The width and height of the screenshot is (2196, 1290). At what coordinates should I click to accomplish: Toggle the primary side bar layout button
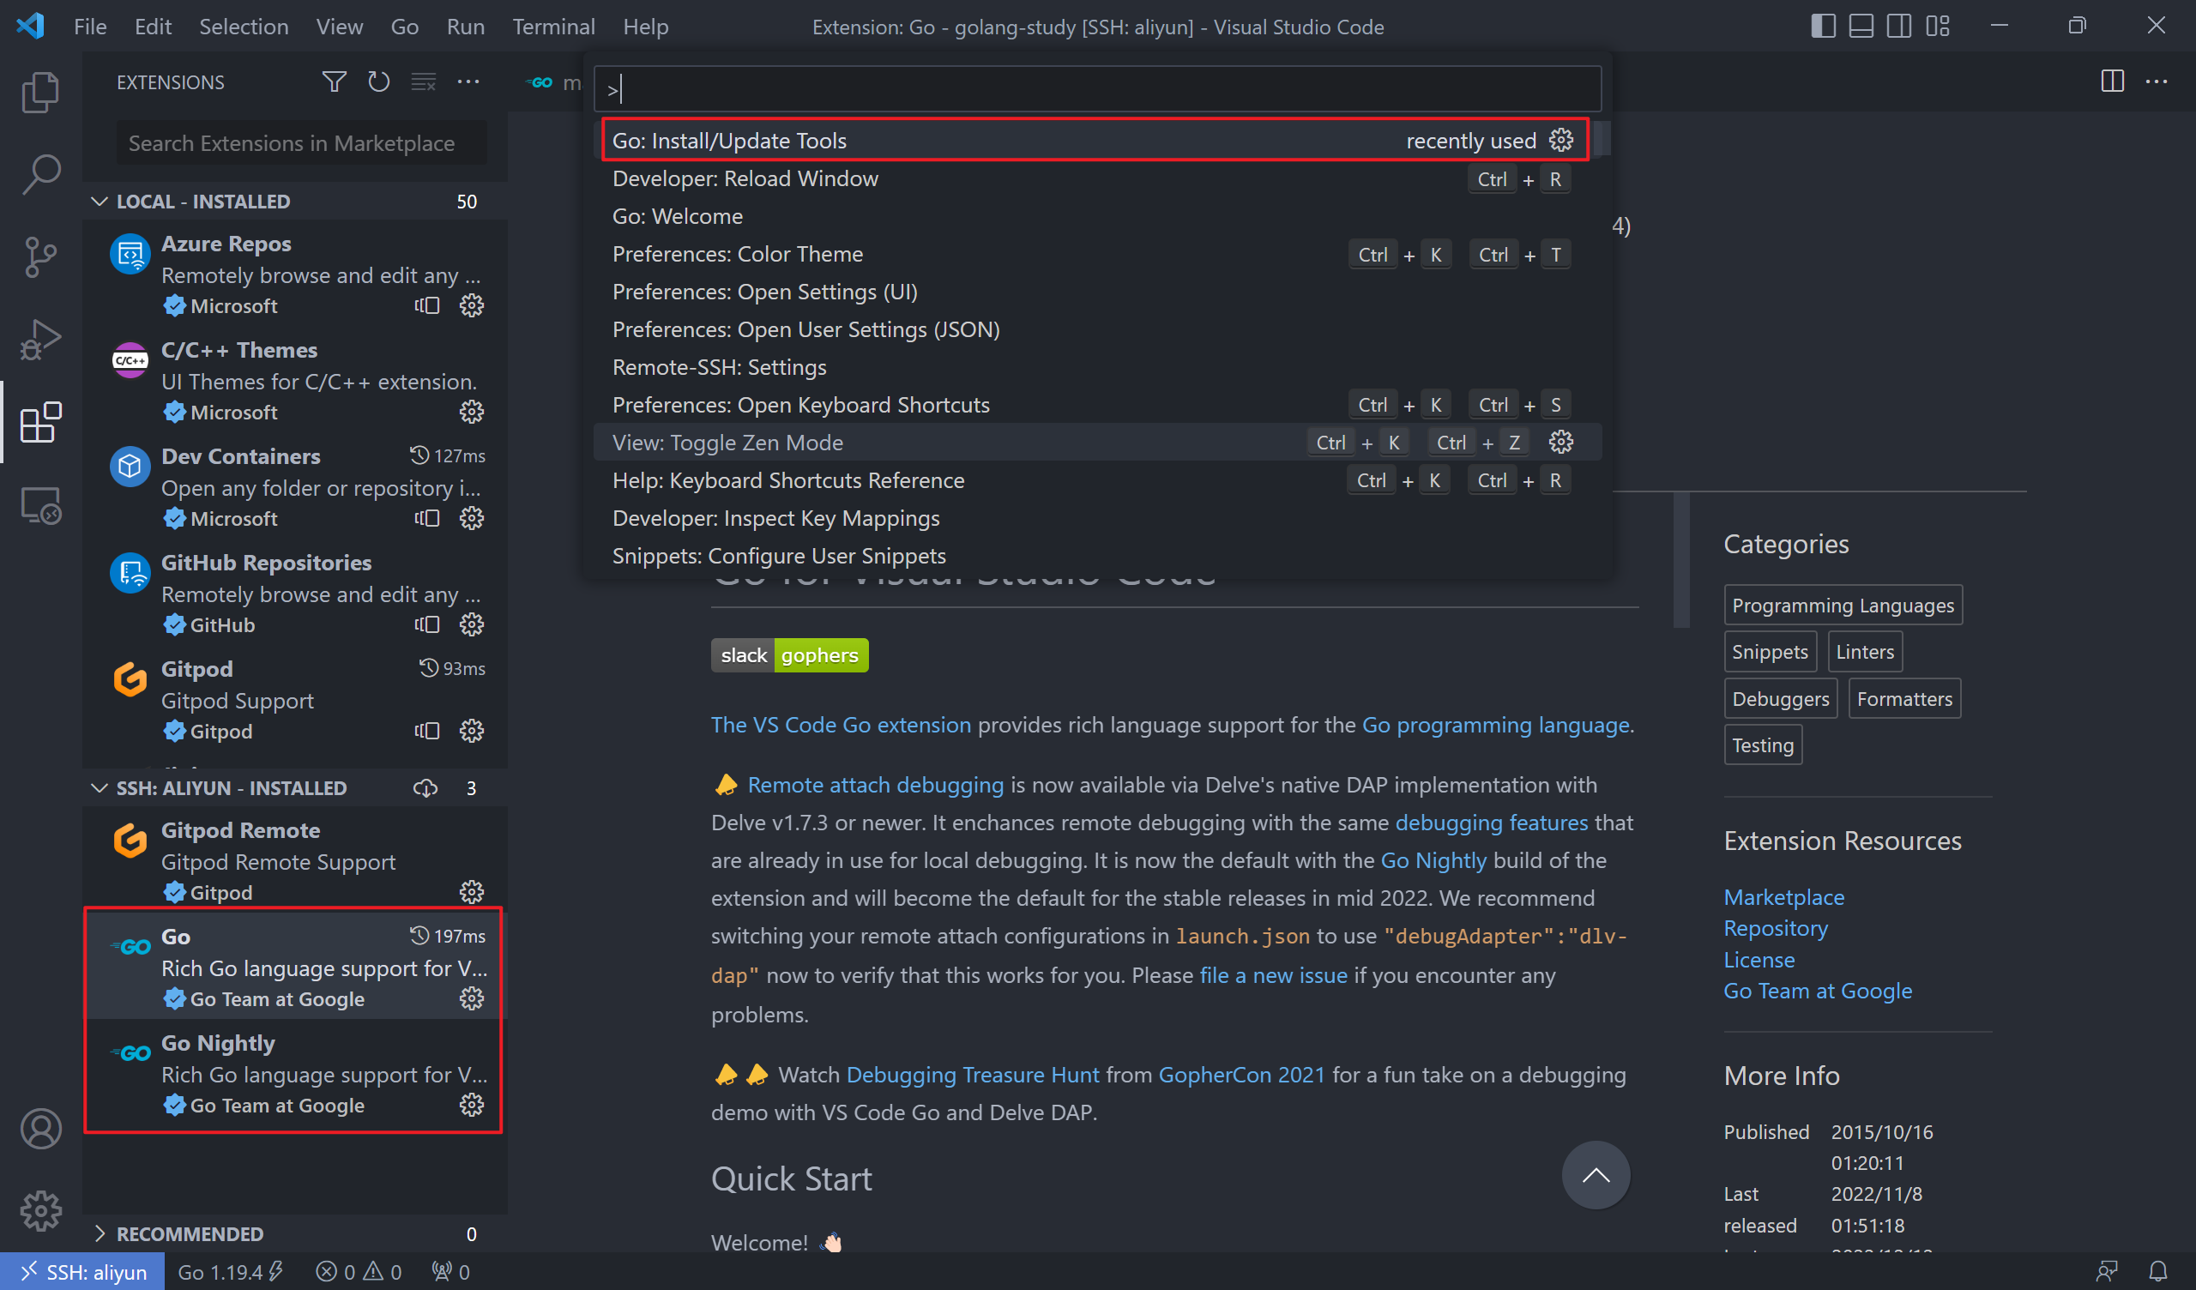pyautogui.click(x=1822, y=26)
